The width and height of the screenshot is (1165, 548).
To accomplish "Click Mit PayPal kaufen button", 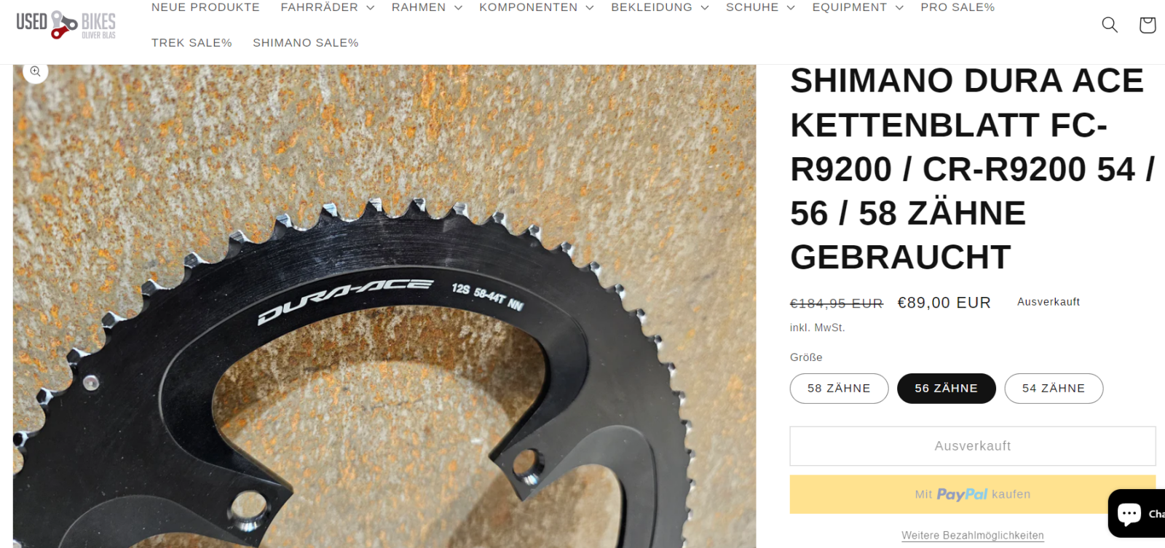I will tap(973, 494).
